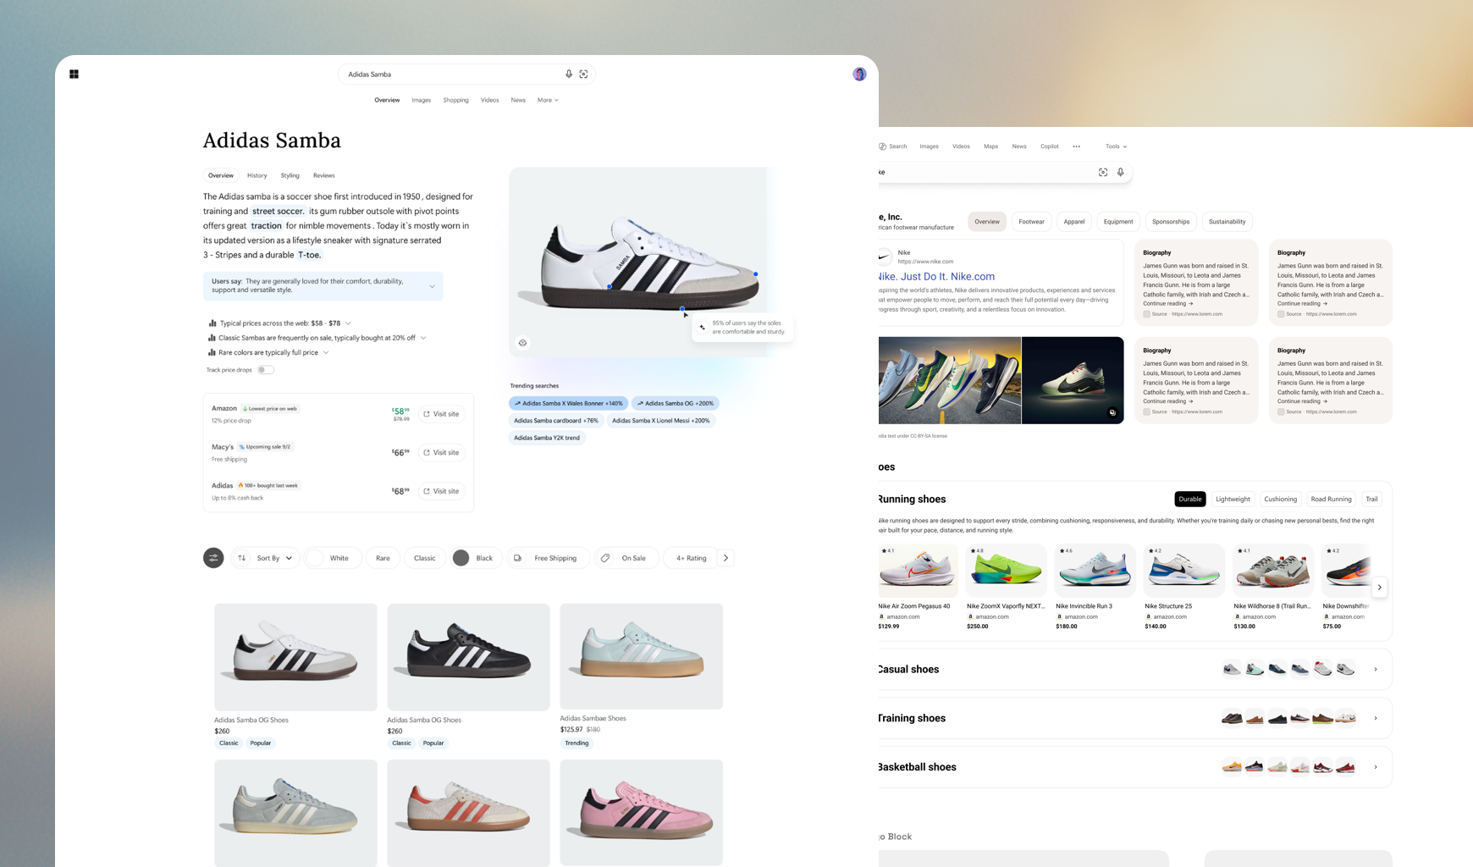Expand Rare colors typically full price row
Viewport: 1473px width, 867px height.
326,352
